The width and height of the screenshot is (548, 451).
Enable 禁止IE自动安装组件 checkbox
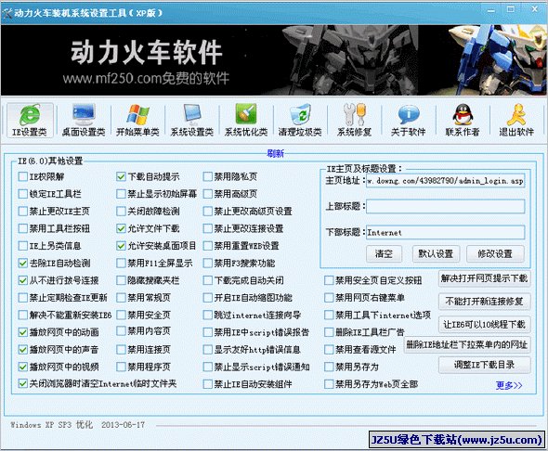(208, 384)
